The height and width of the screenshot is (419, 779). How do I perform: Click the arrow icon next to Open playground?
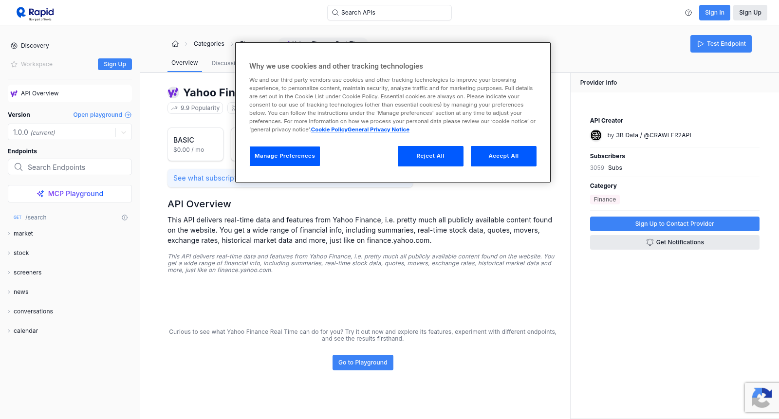(x=128, y=115)
